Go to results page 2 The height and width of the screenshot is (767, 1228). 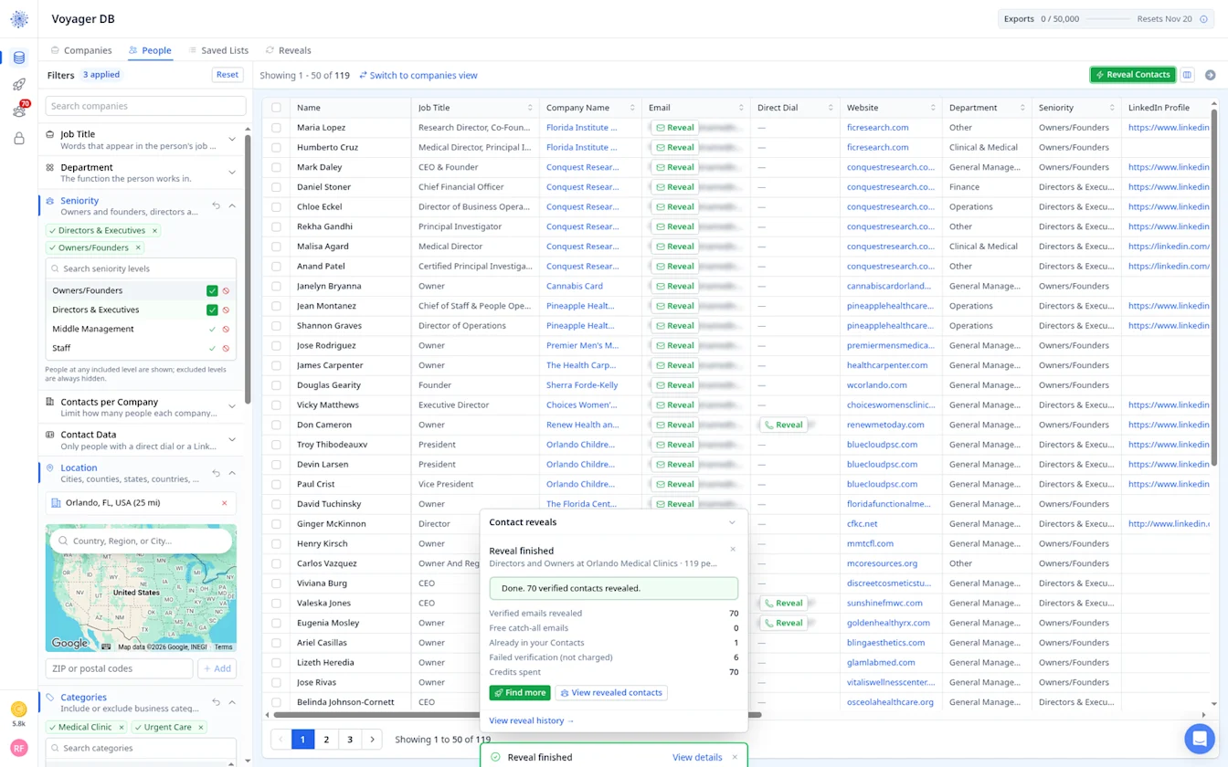point(326,740)
